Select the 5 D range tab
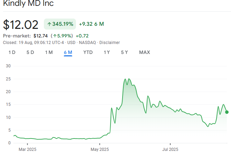This screenshot has height=155, width=231. tap(30, 53)
